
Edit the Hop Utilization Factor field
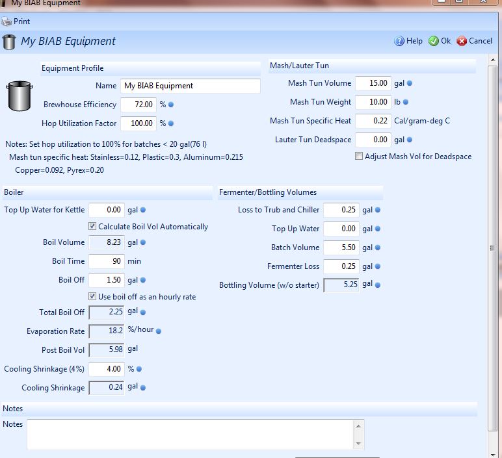tap(139, 123)
